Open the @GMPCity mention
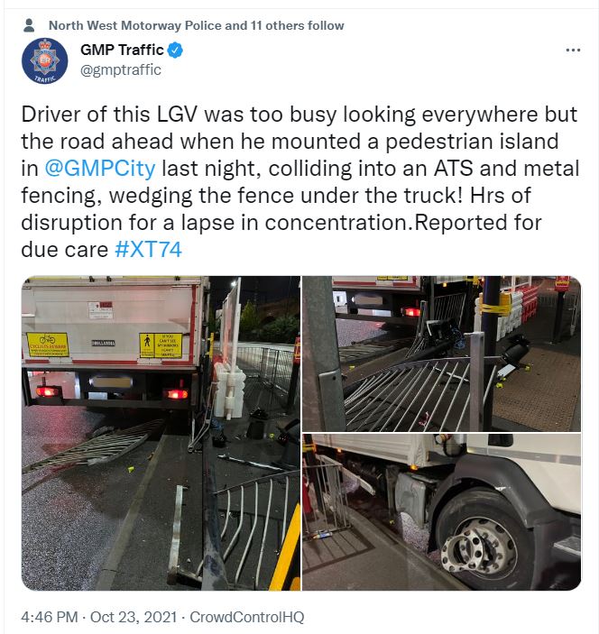The image size is (599, 634). [x=100, y=169]
